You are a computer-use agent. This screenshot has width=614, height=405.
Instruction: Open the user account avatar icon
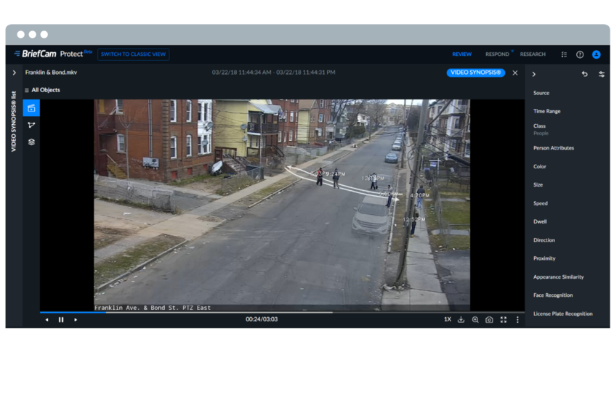pos(596,54)
